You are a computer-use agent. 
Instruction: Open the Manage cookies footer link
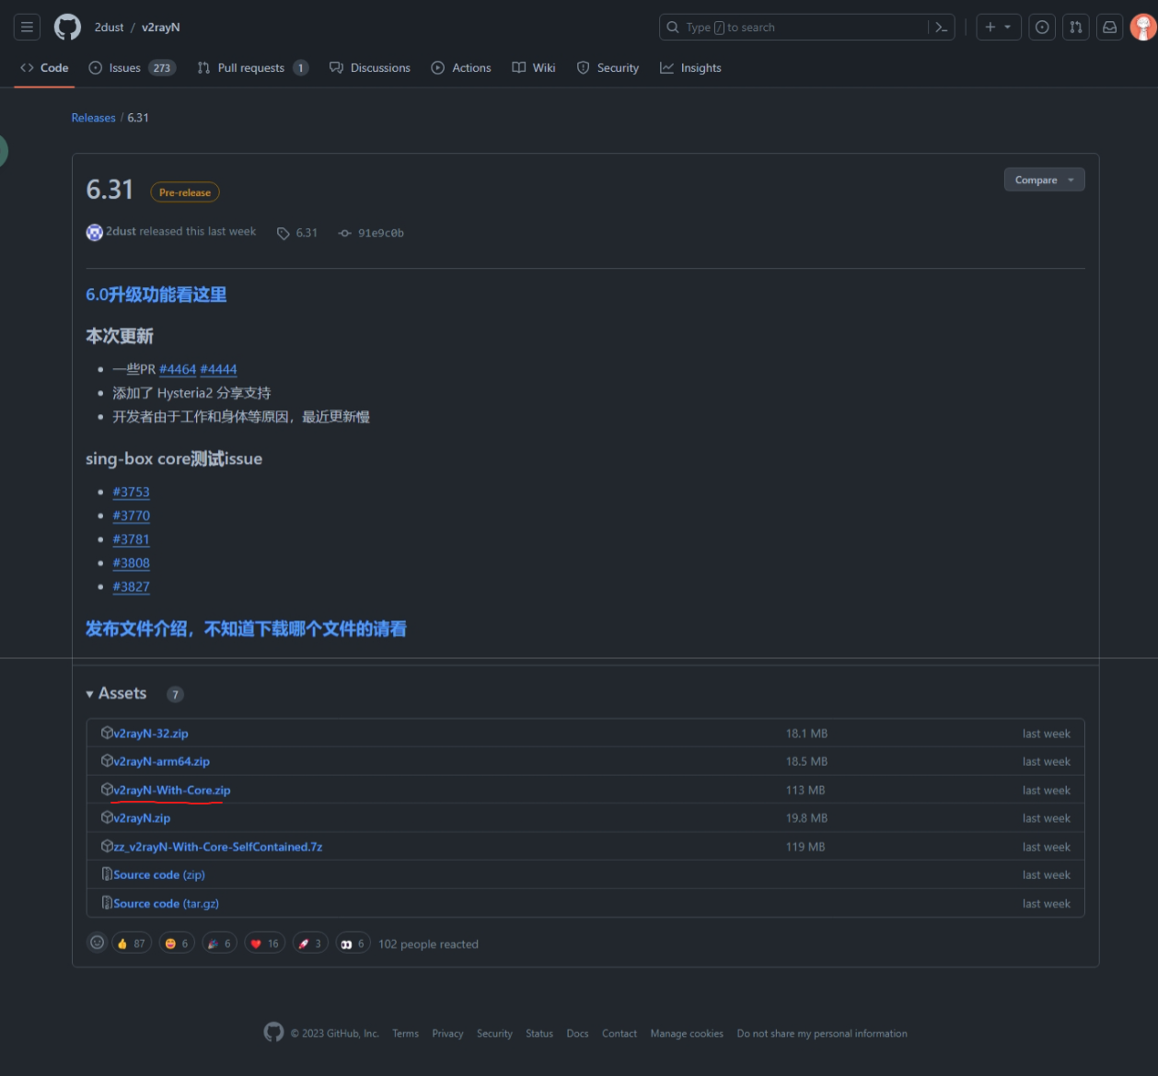pyautogui.click(x=687, y=1034)
